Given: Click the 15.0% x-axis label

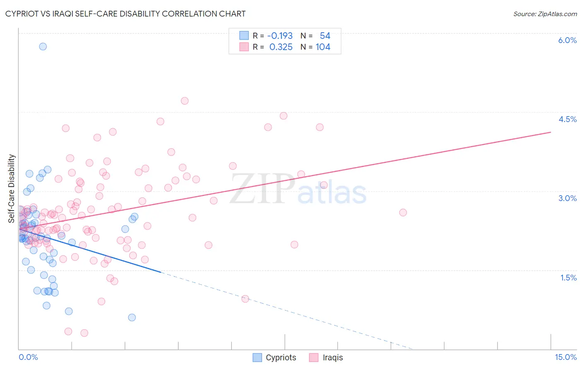Looking at the screenshot, I should (565, 357).
